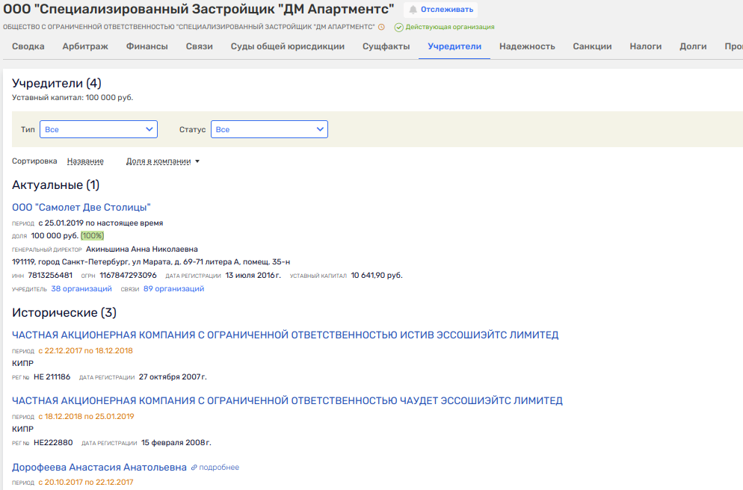Click registration number НЕ222880

[x=54, y=443]
